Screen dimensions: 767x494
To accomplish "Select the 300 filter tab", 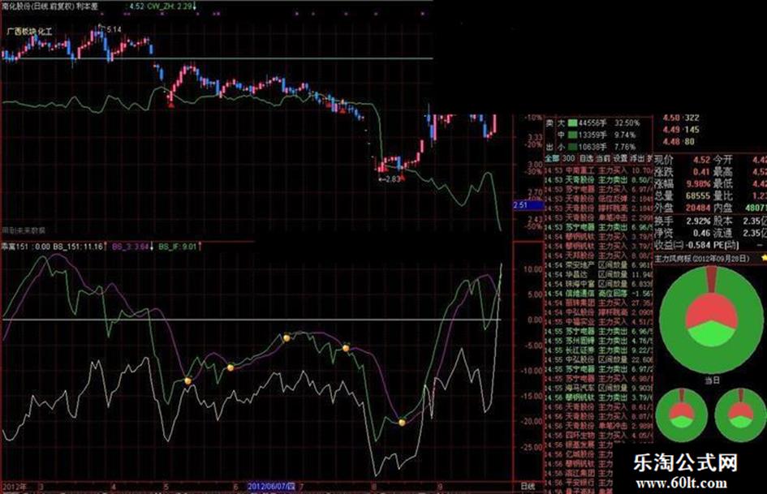I will point(568,158).
